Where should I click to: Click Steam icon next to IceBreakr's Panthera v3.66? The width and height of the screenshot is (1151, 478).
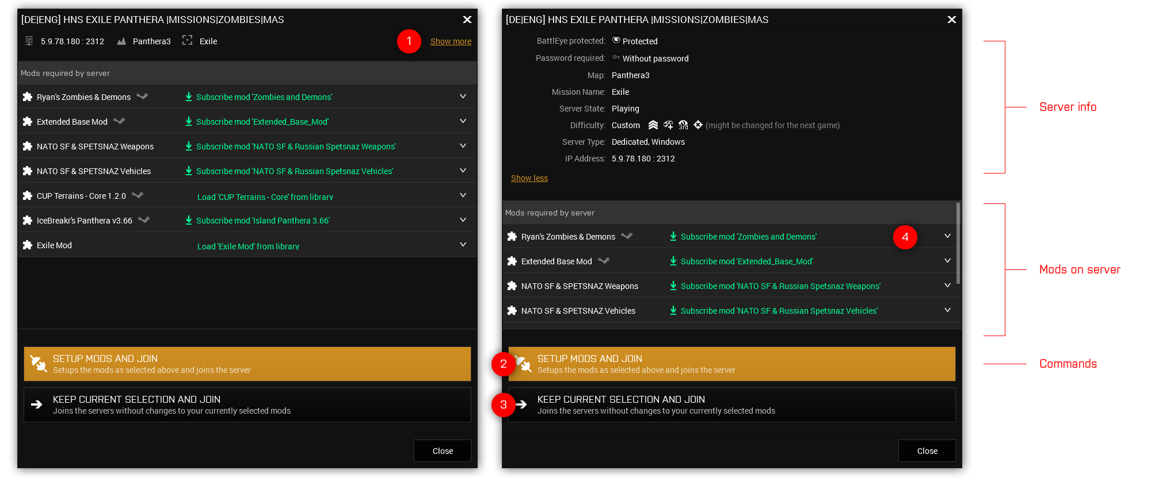pyautogui.click(x=144, y=220)
